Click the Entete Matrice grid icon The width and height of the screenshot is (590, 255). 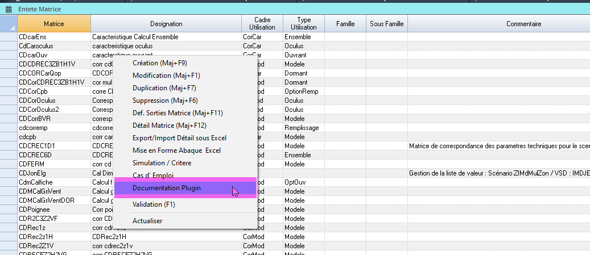point(9,10)
